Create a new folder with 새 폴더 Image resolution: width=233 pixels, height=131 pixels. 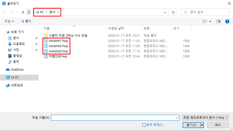[x=26, y=21]
